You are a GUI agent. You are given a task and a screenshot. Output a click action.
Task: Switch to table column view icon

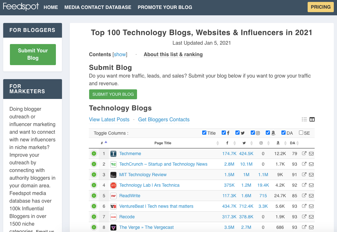312,119
